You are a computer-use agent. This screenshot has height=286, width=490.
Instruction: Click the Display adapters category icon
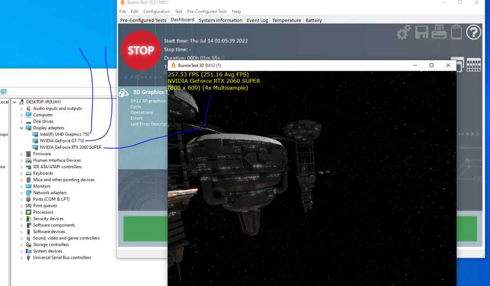[28, 128]
